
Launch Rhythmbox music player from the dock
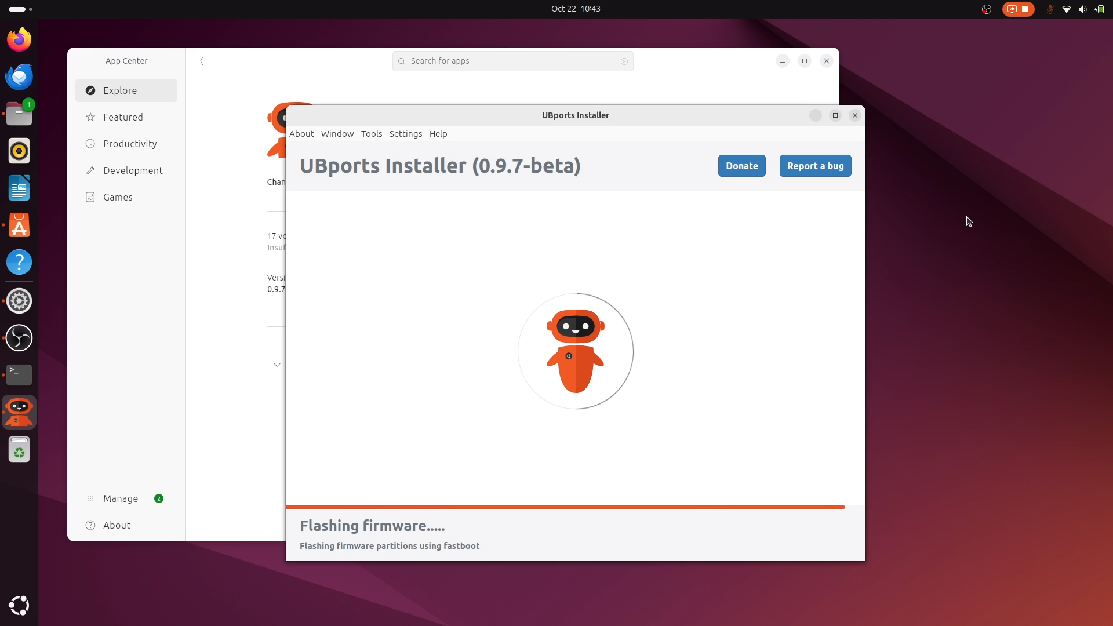click(19, 151)
